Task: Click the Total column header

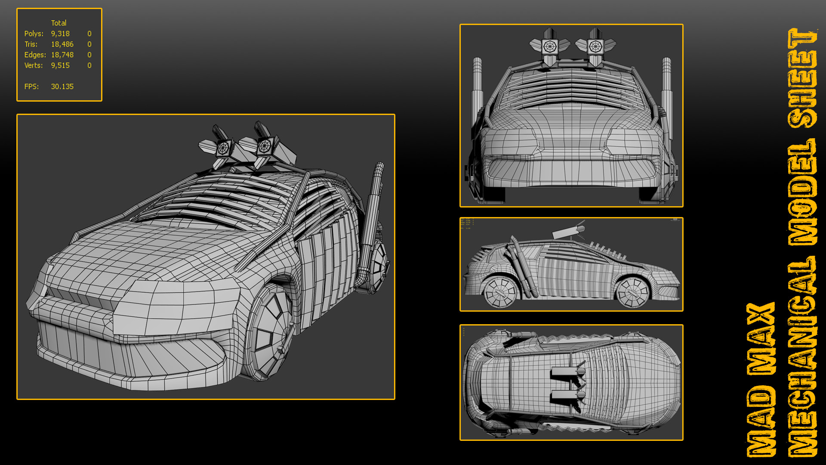Action: (59, 23)
